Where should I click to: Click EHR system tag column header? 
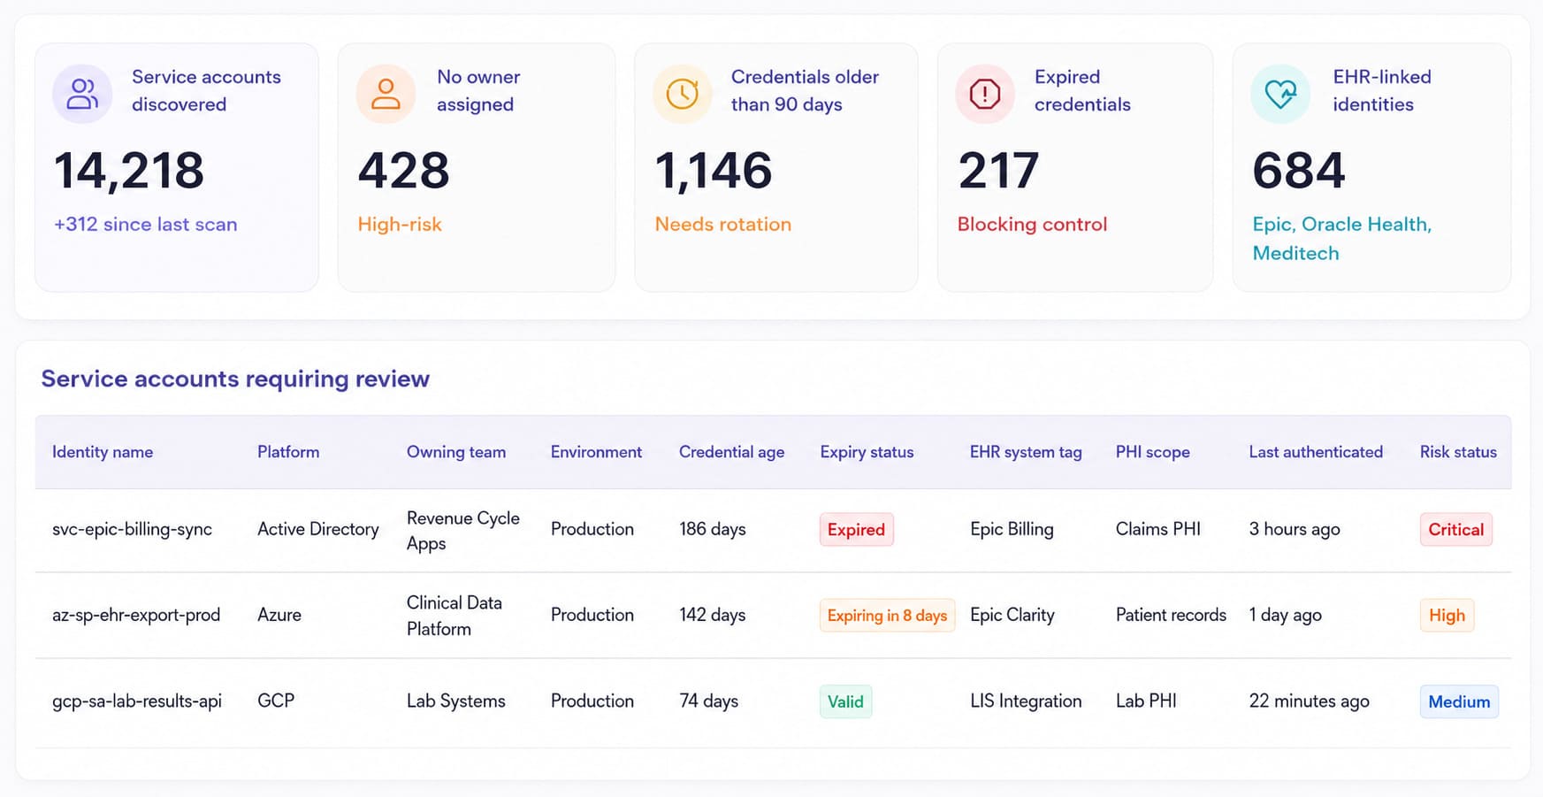pos(1026,452)
